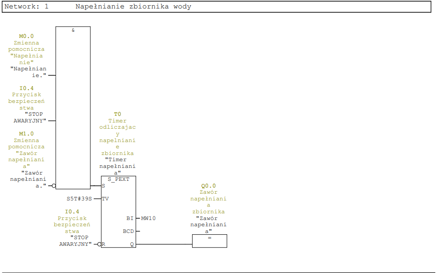The width and height of the screenshot is (438, 273).
Task: Click the R reset input of timer
Action: pos(103,244)
